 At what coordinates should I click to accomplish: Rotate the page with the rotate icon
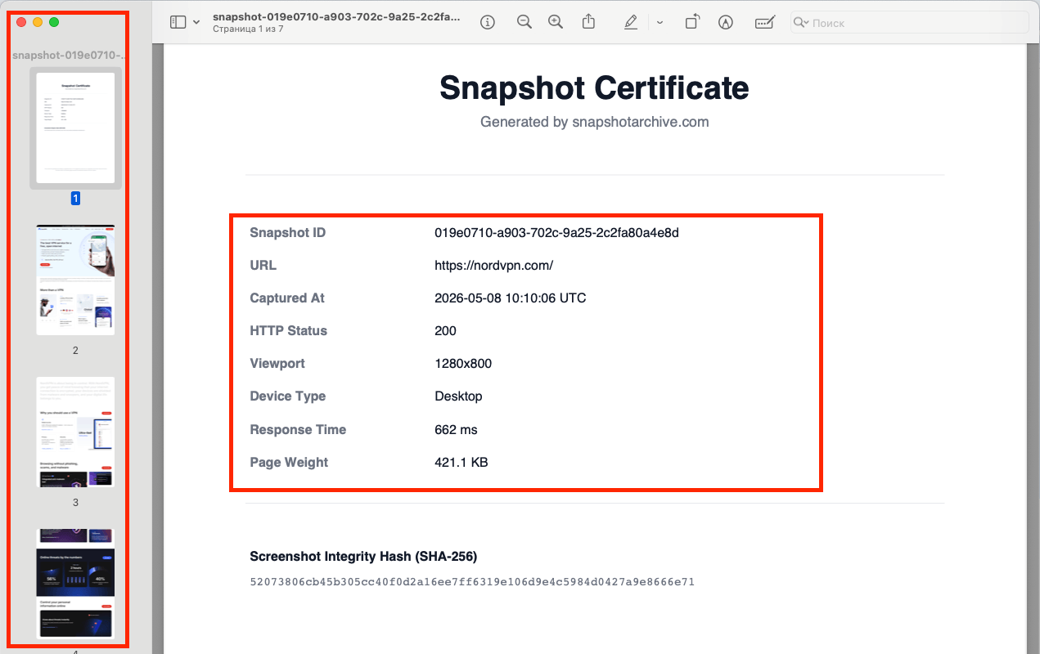692,22
